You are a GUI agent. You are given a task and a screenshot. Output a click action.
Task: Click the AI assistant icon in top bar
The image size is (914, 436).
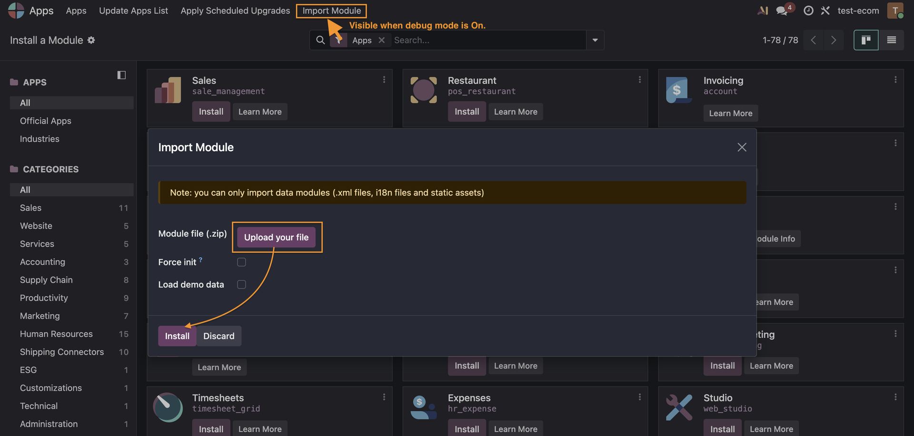(x=763, y=10)
